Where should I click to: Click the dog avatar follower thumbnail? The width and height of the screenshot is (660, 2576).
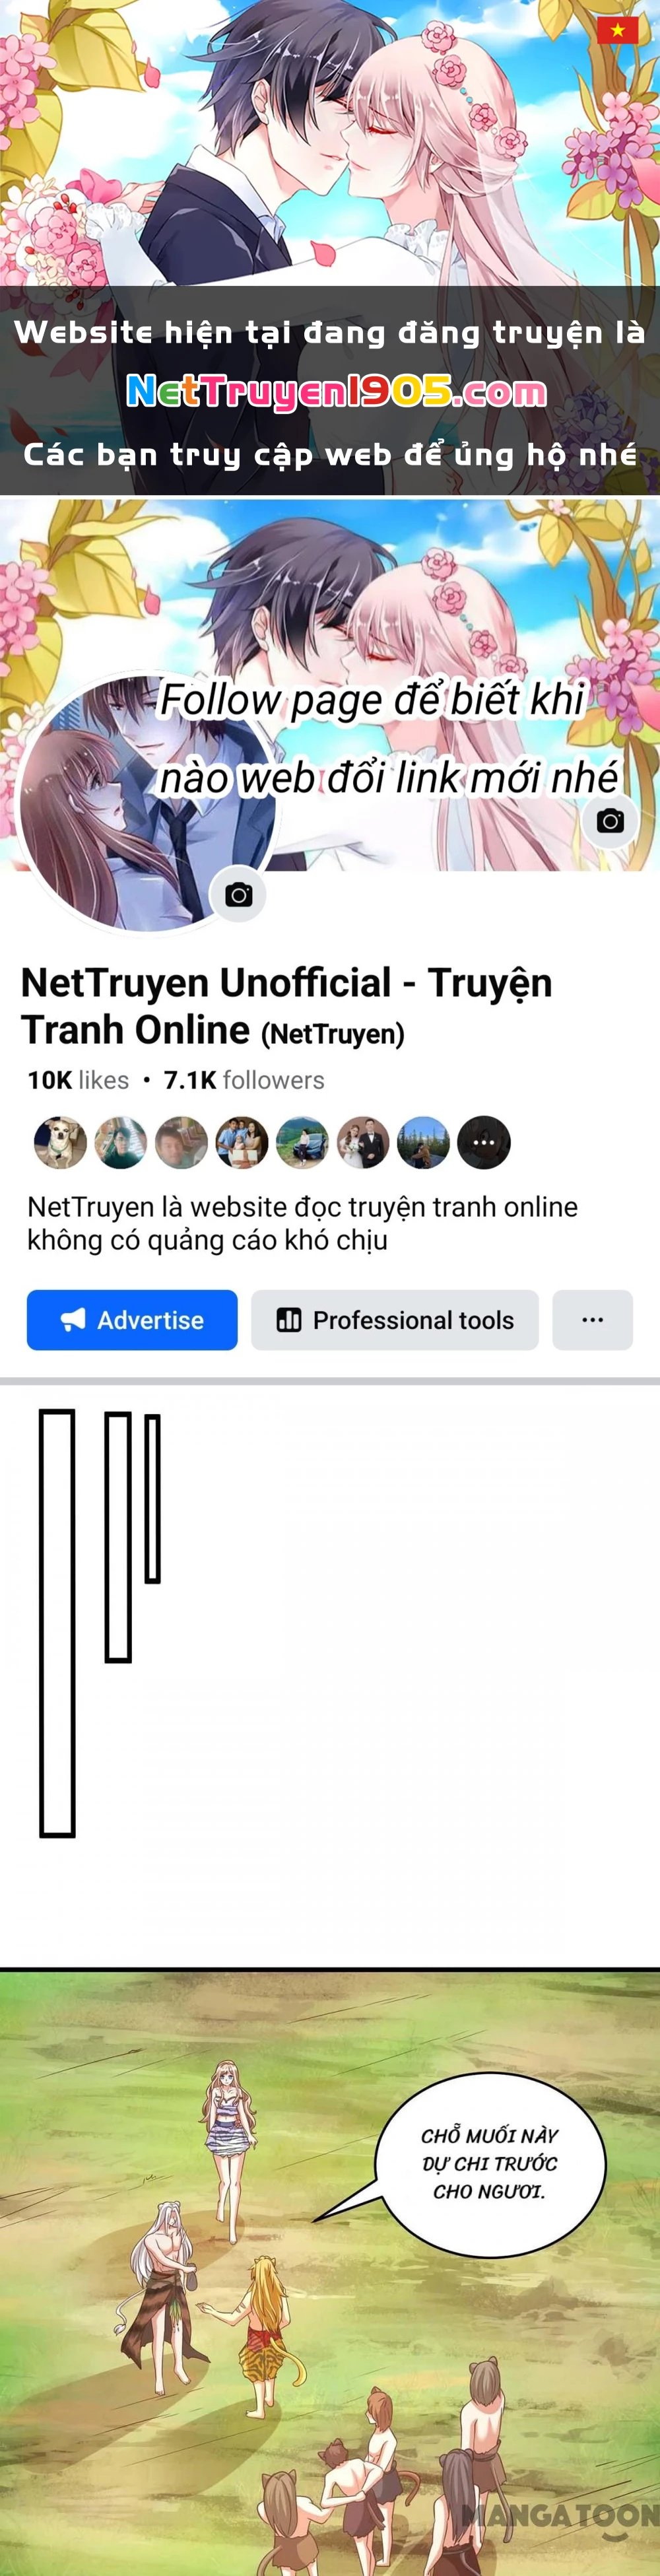point(60,1142)
